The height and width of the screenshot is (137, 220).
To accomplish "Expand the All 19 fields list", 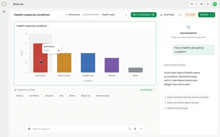I will (x=147, y=90).
